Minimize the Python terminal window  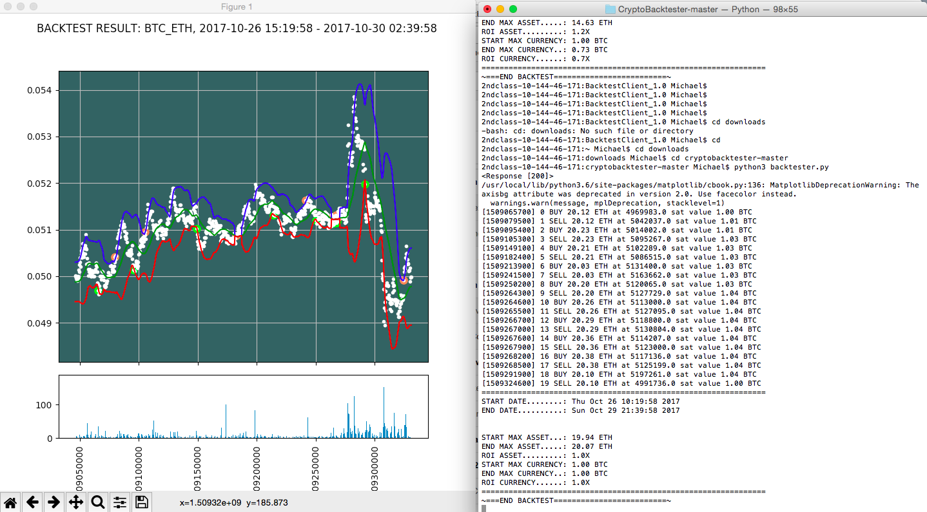[500, 9]
